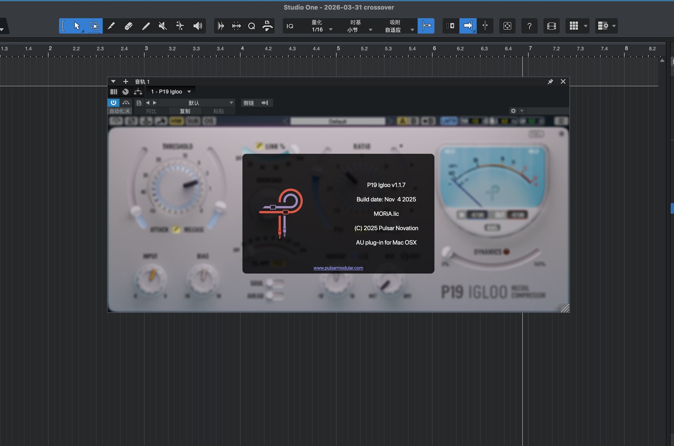Click the 侧链 sidechain button

pos(249,103)
